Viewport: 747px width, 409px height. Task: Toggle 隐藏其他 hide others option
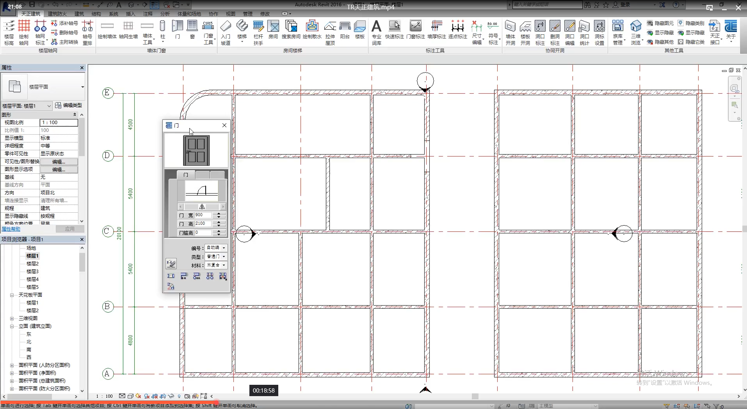[660, 42]
